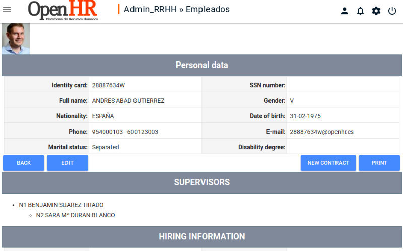Image resolution: width=403 pixels, height=251 pixels.
Task: Click the Admin_RRHH breadcrumb title
Action: pos(150,9)
